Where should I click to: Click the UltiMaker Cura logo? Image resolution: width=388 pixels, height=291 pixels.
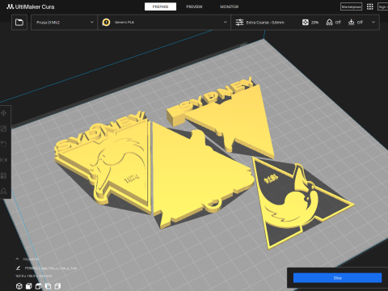tap(31, 6)
